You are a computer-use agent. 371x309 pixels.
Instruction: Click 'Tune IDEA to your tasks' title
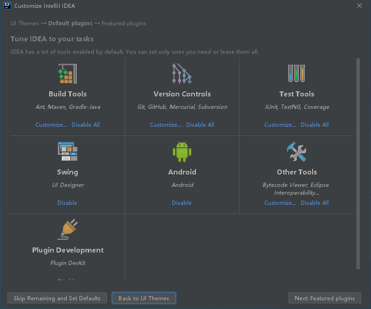coord(52,39)
